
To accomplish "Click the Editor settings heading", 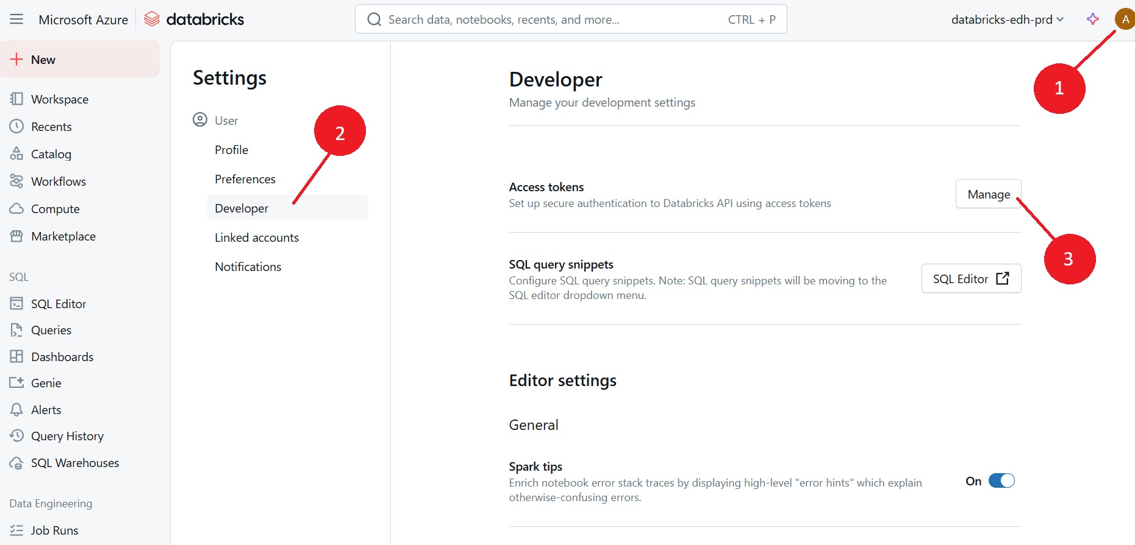I will [x=563, y=381].
